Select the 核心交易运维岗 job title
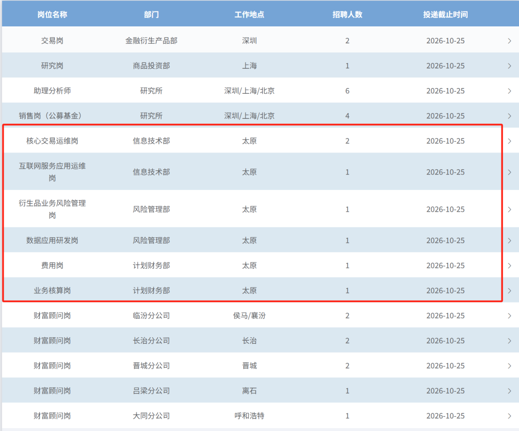 point(52,141)
